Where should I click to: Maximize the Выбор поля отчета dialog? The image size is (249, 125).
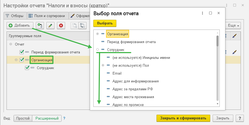(x=210, y=13)
